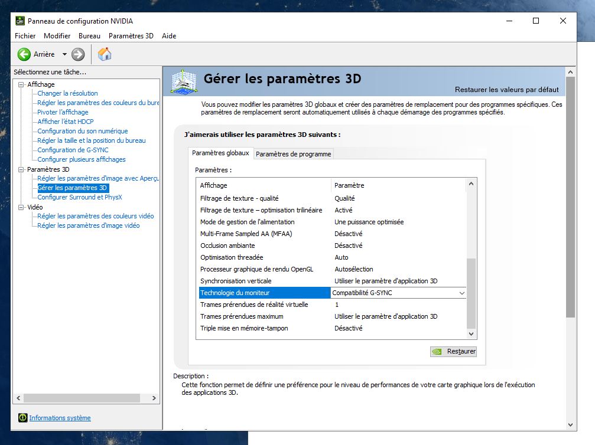This screenshot has height=445, width=595.
Task: Open the back history dropdown arrow
Action: pyautogui.click(x=64, y=54)
